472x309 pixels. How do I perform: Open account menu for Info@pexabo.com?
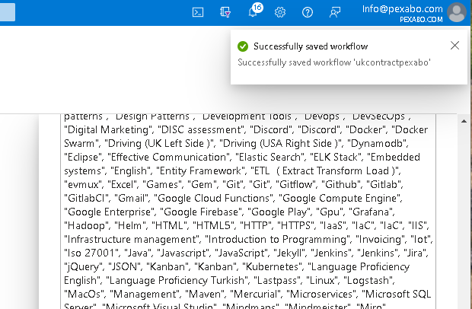pos(403,13)
